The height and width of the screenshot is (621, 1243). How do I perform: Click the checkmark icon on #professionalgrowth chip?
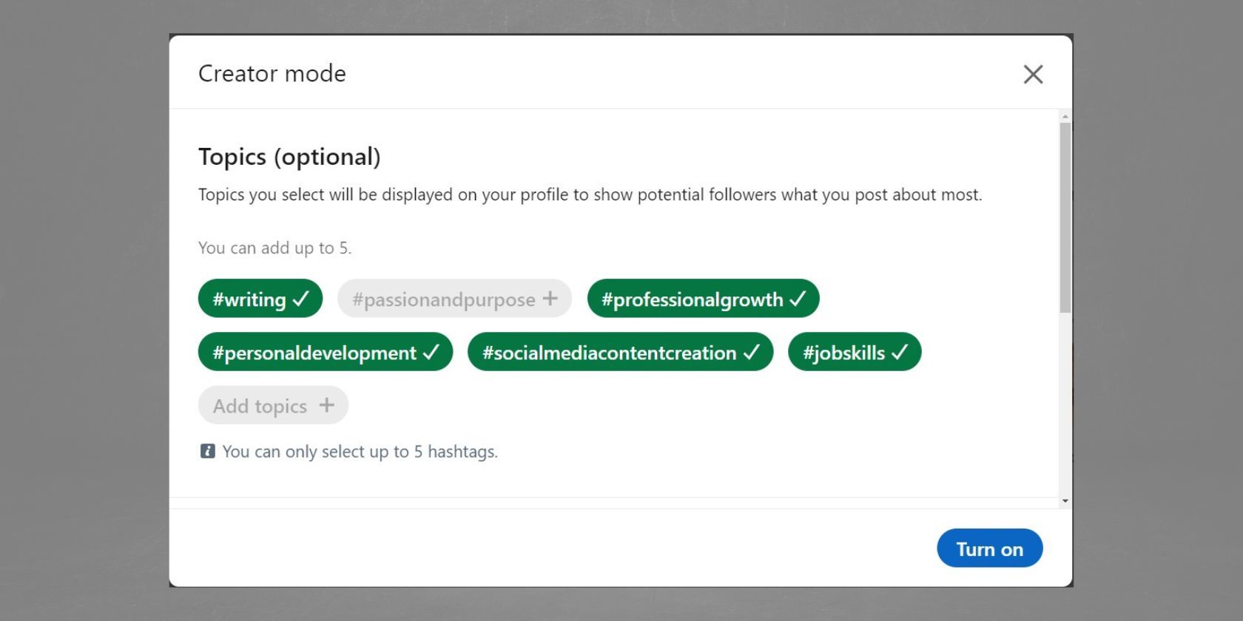pyautogui.click(x=798, y=299)
